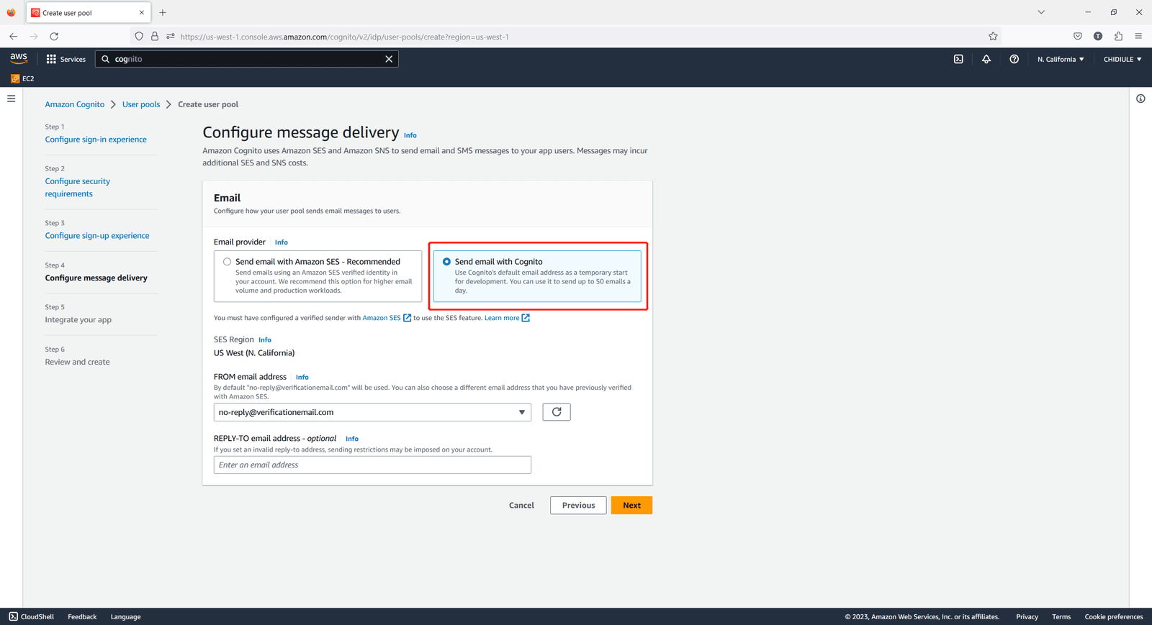Open the Firefox account icon
This screenshot has width=1152, height=625.
1098,36
